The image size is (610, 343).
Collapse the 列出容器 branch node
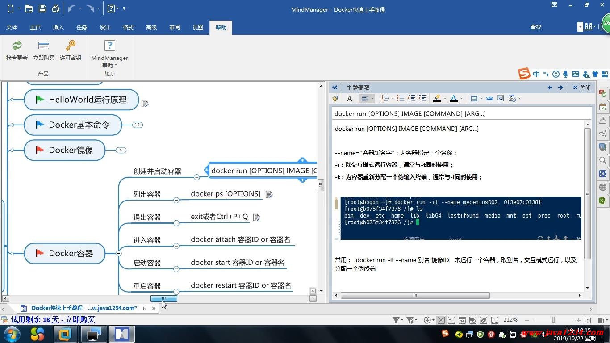(x=176, y=200)
